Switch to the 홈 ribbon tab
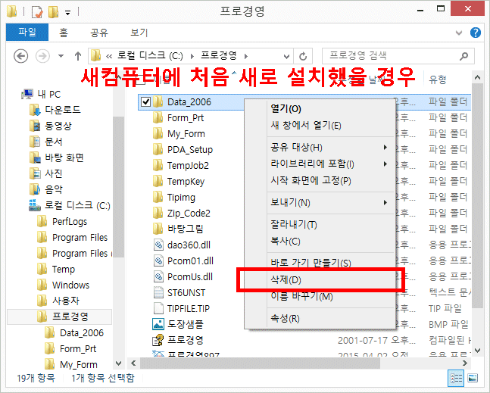 (x=64, y=32)
